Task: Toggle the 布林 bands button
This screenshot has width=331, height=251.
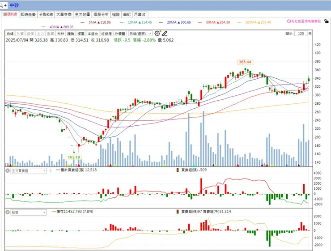Action: 60,34
